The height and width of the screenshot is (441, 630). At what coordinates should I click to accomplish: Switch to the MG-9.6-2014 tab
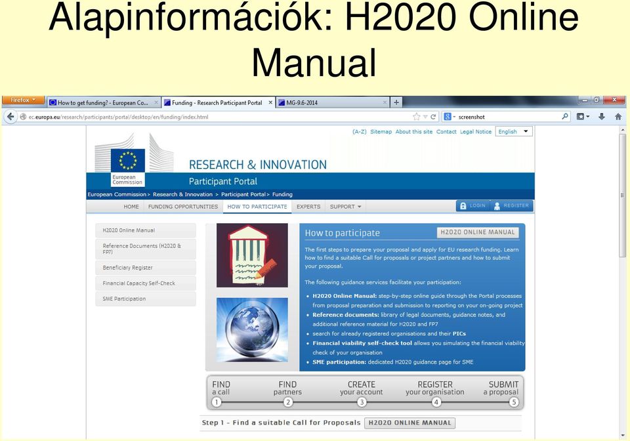click(x=333, y=102)
